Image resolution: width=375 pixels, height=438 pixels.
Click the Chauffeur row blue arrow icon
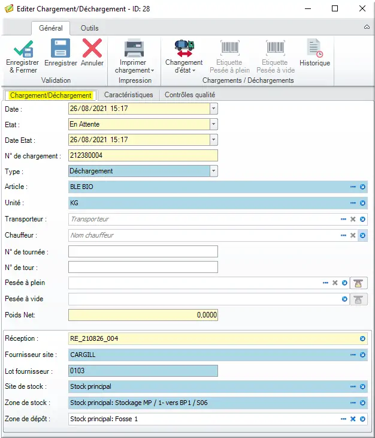[x=362, y=235]
